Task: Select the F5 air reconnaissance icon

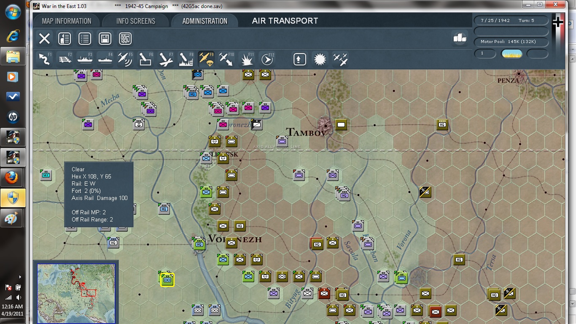Action: coord(125,59)
